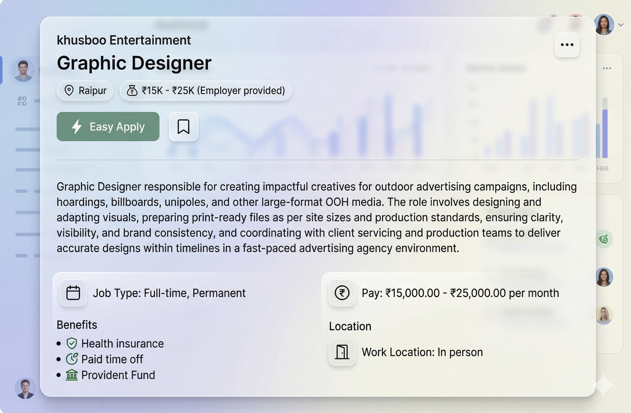
Task: Click the Paid time off clock icon
Action: coord(71,359)
